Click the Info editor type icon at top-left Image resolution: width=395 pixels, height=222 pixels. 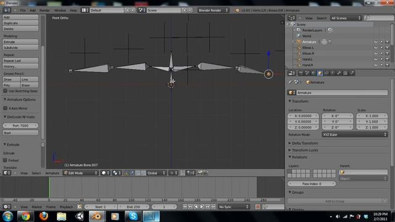[x=7, y=10]
